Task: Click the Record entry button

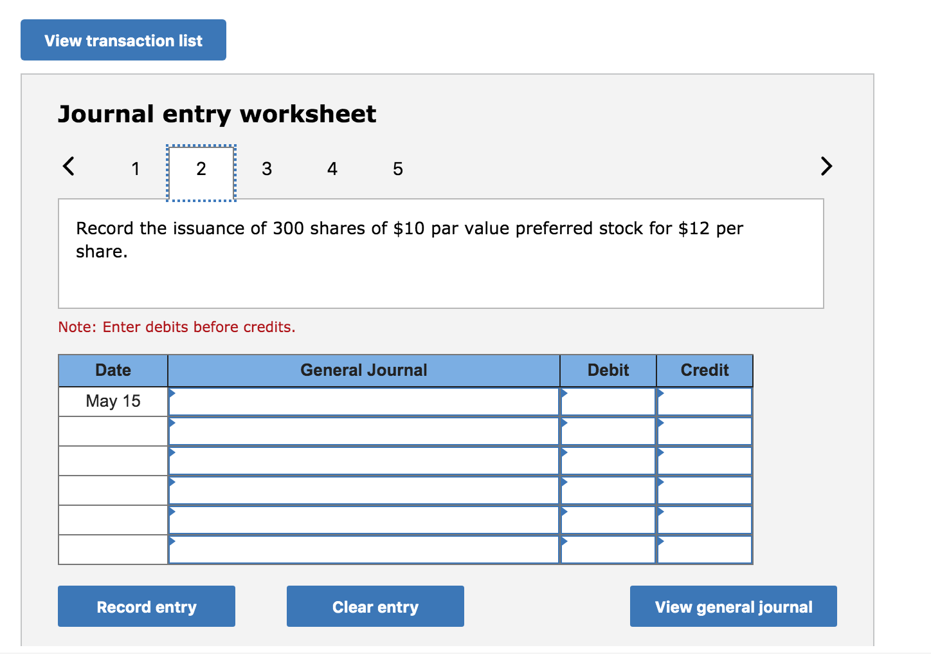Action: click(x=147, y=606)
